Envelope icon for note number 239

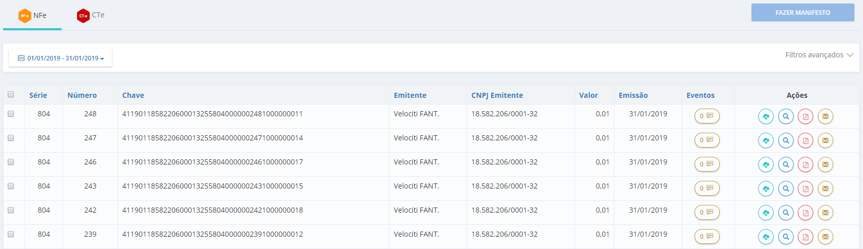(826, 237)
